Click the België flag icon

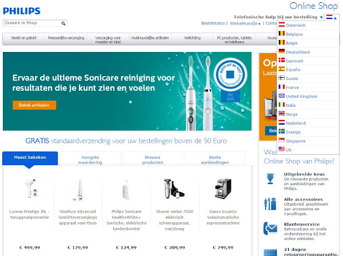pyautogui.click(x=281, y=43)
